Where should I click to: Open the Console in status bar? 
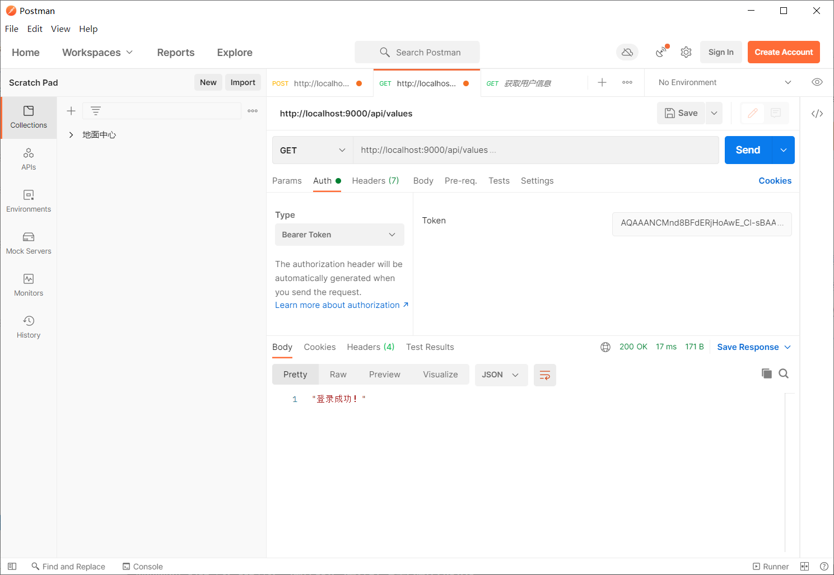point(143,567)
